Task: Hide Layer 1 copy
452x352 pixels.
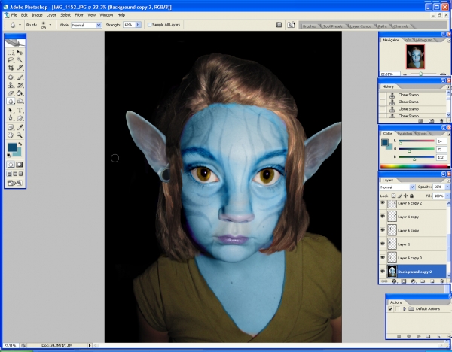Action: click(383, 216)
